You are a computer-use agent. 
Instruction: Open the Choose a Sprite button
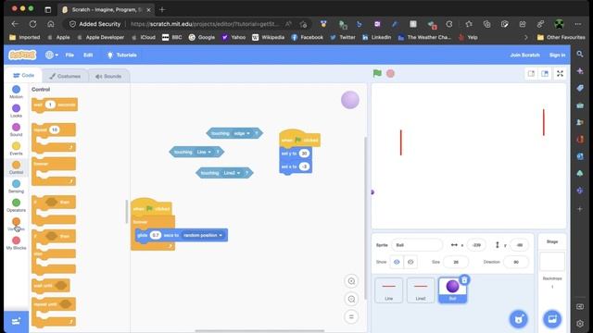[x=519, y=319]
